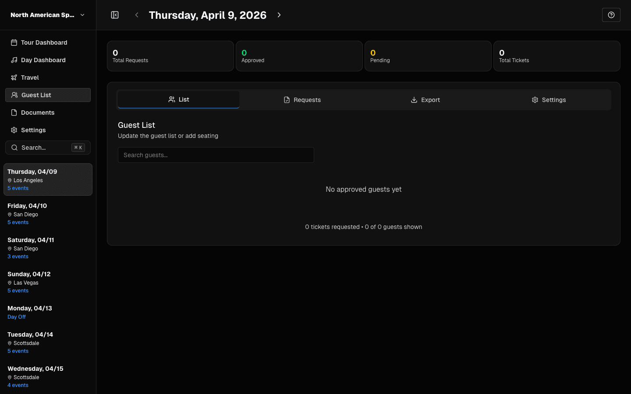The width and height of the screenshot is (631, 394).
Task: Click the Documents file icon
Action: click(x=14, y=113)
